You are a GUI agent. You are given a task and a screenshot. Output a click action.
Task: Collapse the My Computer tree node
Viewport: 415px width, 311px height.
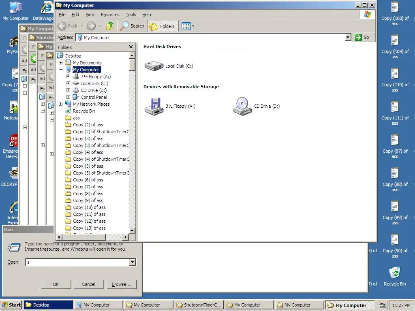point(61,70)
